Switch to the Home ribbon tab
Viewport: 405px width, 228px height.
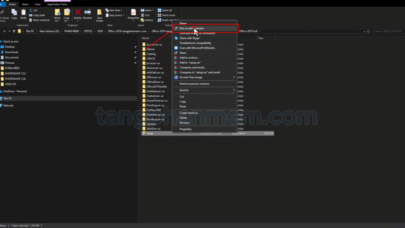pos(12,4)
